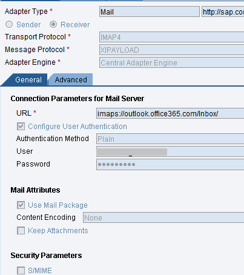Open the Content Encoding None dropdown
This screenshot has width=244, height=275.
tap(163, 217)
